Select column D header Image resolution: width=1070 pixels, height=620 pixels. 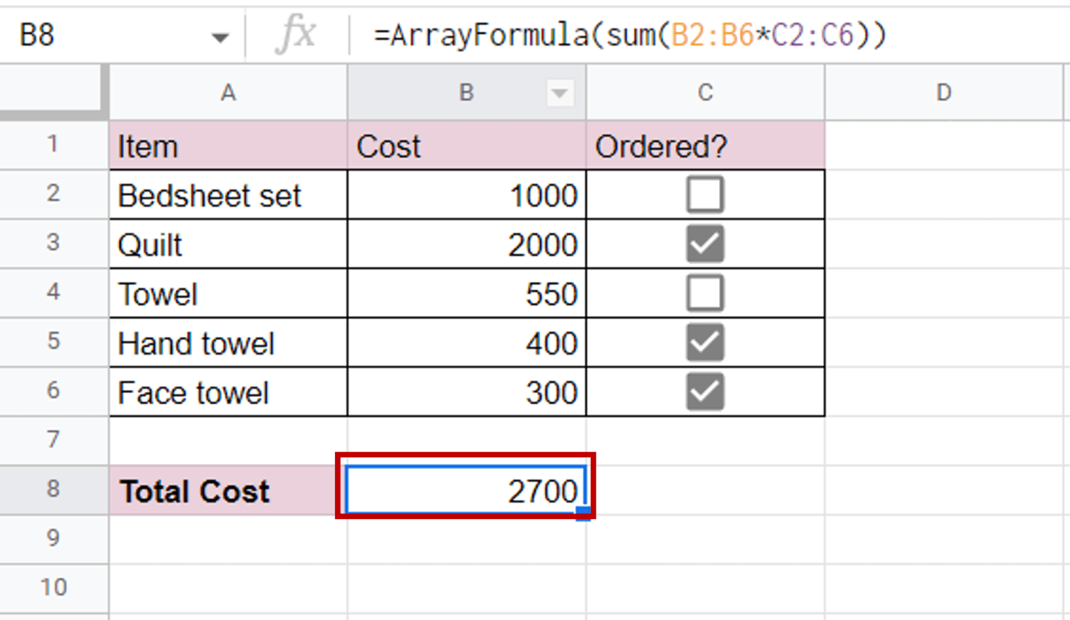pyautogui.click(x=944, y=93)
